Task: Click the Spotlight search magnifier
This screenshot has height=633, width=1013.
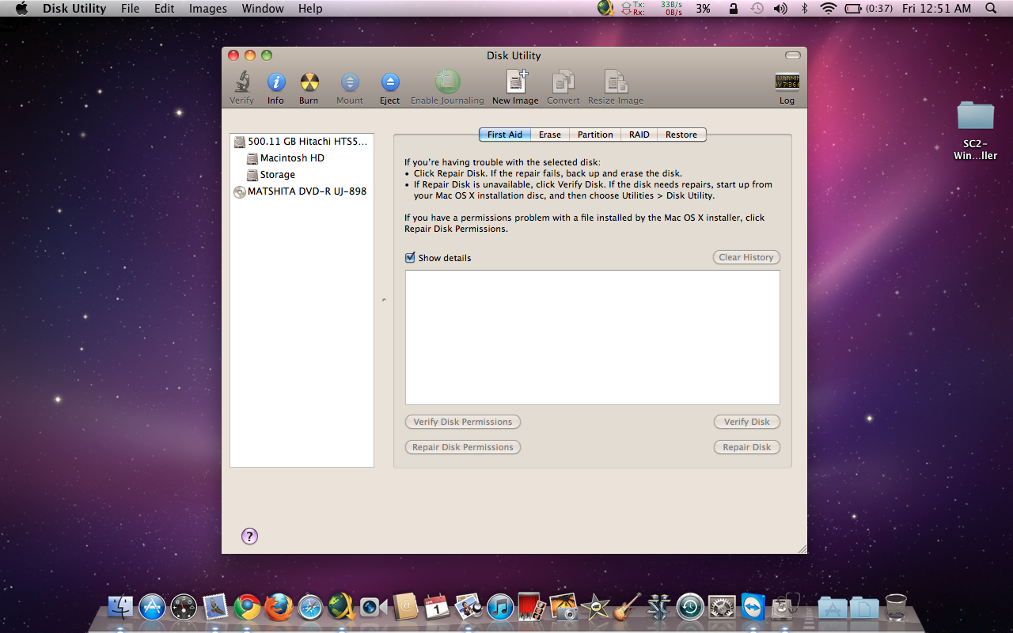Action: click(991, 9)
